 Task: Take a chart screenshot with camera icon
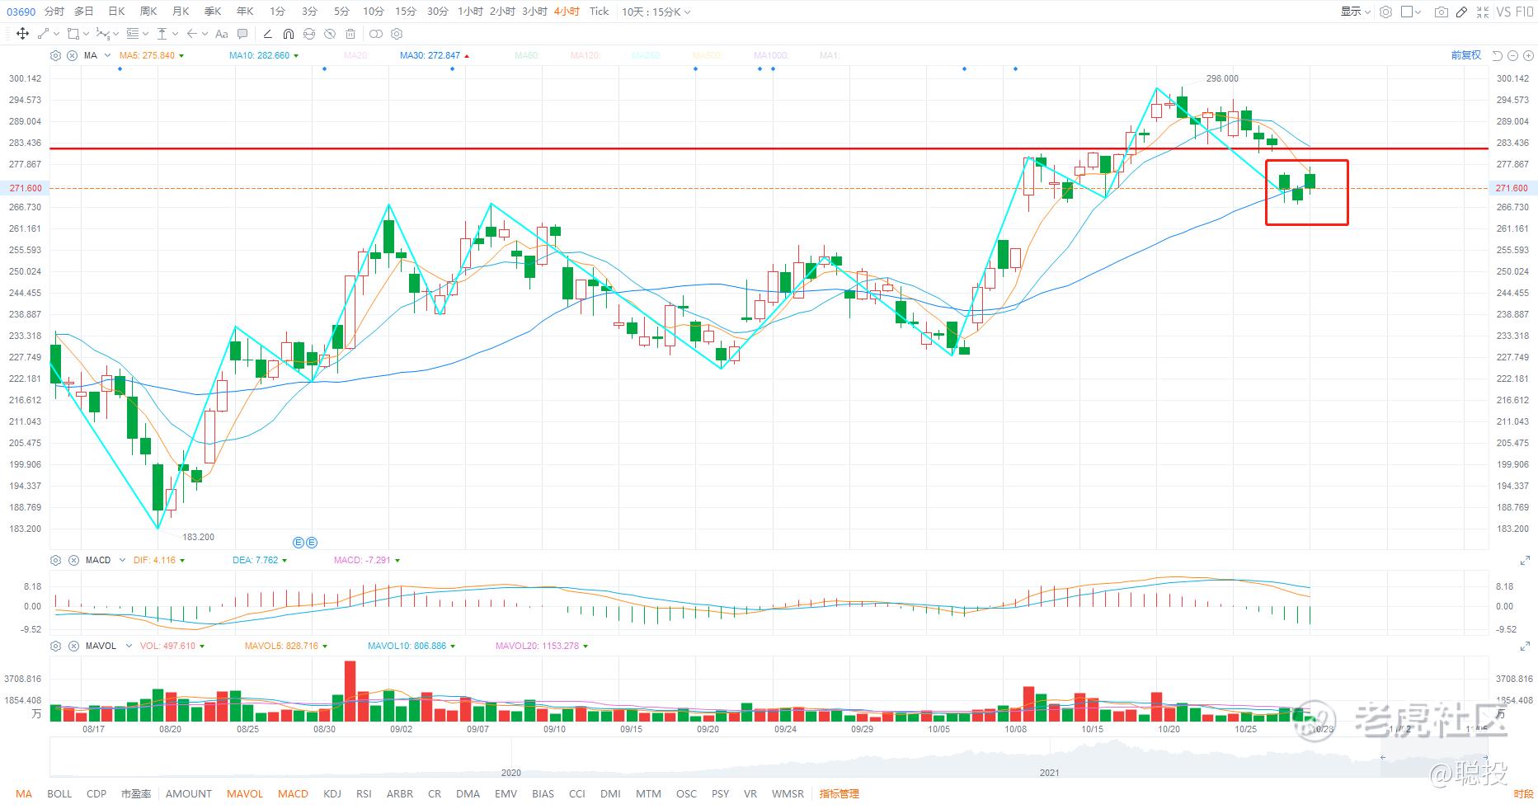coord(1441,12)
